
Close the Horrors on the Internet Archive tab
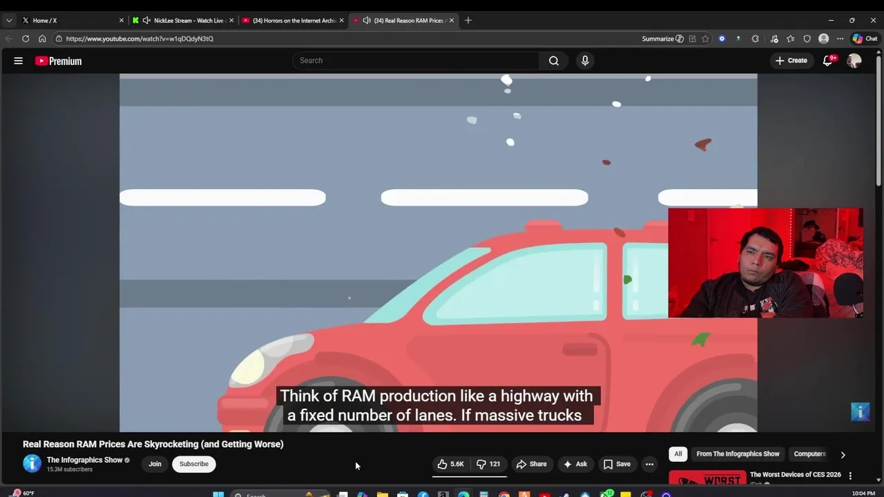tap(341, 21)
